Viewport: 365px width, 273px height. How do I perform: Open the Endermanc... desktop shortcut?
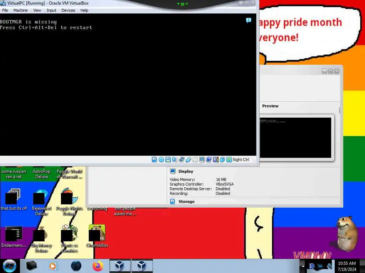tap(14, 236)
